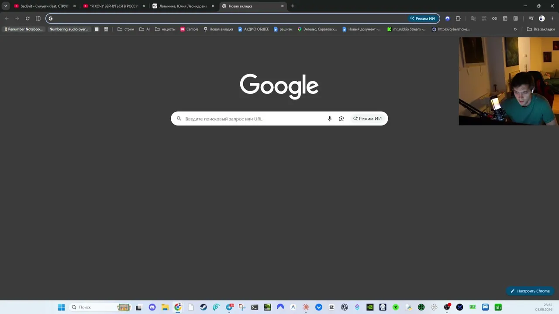
Task: Open the Extensions puzzle icon
Action: [458, 18]
